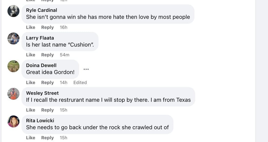Reply to Ryle Cardinal's comment
Image resolution: width=268 pixels, height=142 pixels.
pos(47,27)
